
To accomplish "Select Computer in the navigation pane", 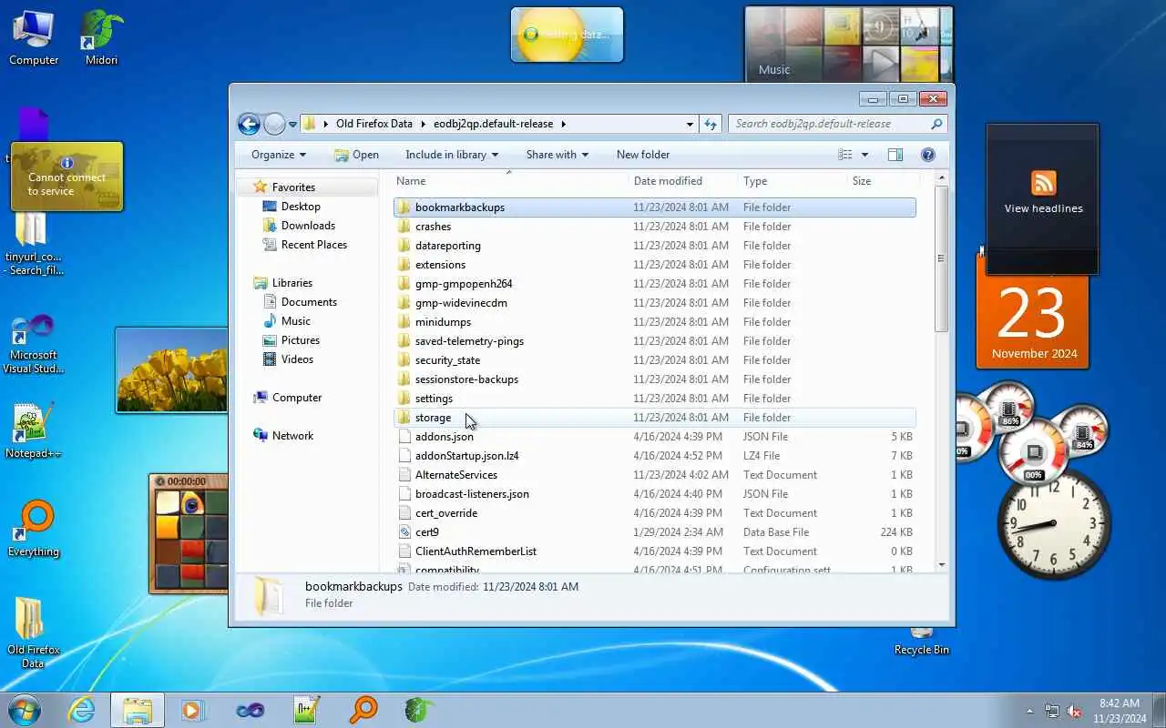I will [297, 398].
